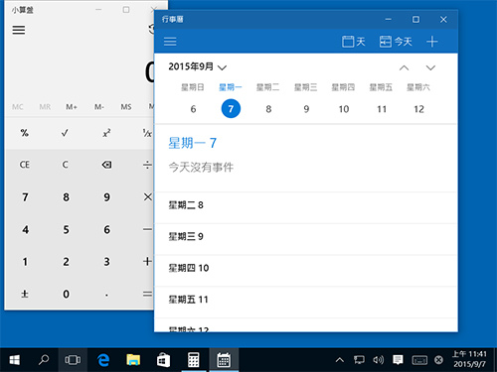Click the reciprocal 1/x key

pyautogui.click(x=147, y=133)
